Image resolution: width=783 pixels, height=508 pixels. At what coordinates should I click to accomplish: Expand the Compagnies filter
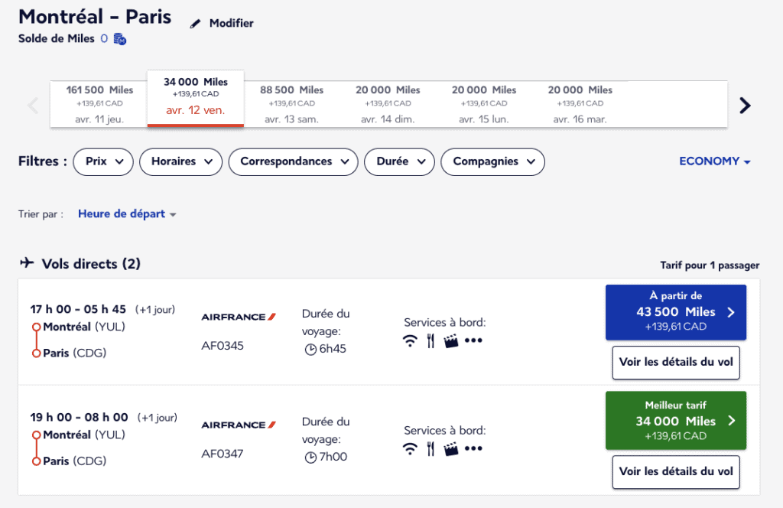tap(492, 161)
